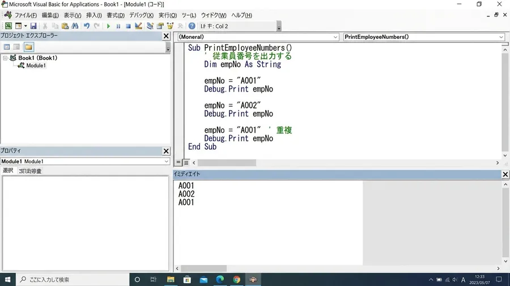The image size is (510, 286).
Task: Open the arrow beside Insert UserForm icon
Action: click(x=25, y=26)
